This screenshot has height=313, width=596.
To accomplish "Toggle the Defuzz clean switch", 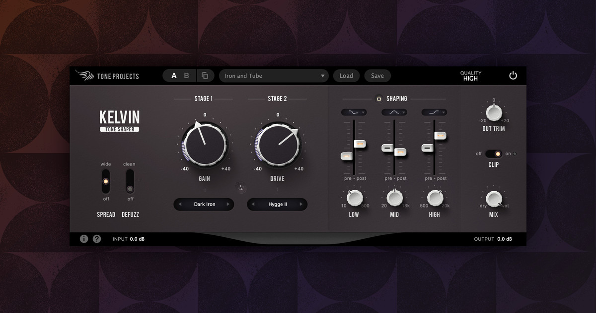I will 130,181.
